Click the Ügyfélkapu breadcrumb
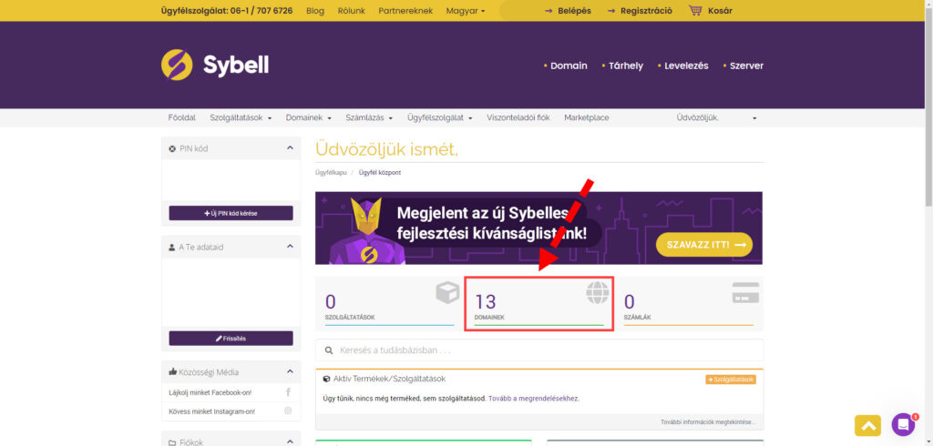933x446 pixels. tap(331, 172)
